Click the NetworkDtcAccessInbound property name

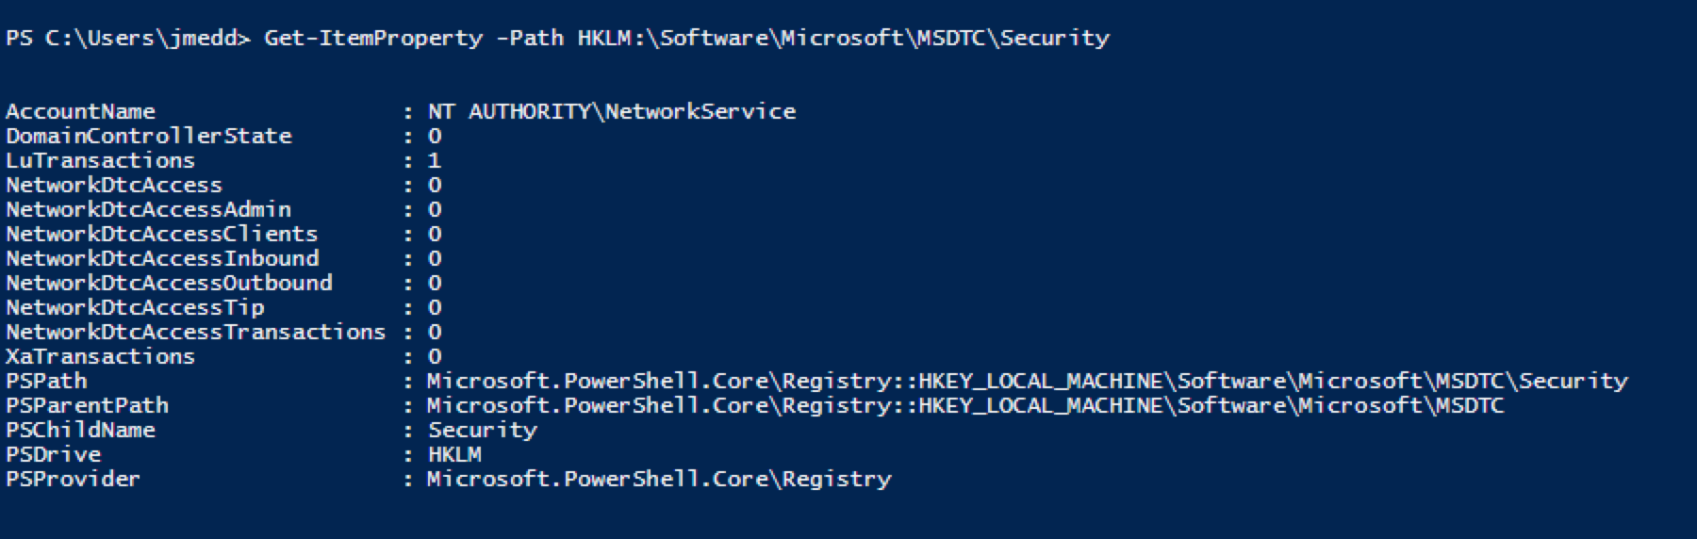(162, 258)
